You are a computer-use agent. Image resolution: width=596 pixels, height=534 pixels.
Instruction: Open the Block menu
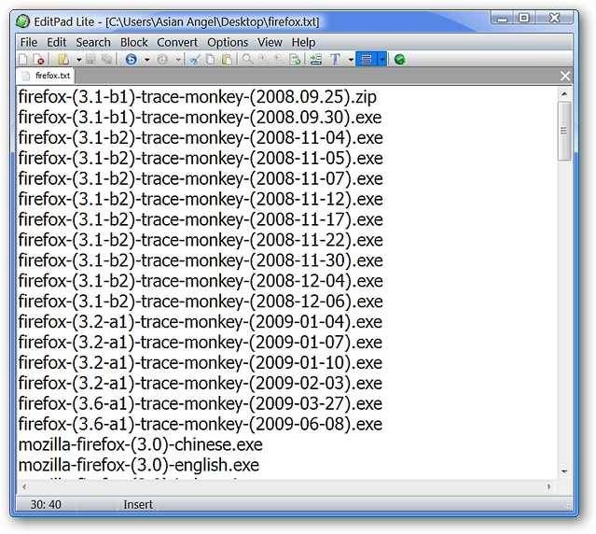tap(133, 42)
